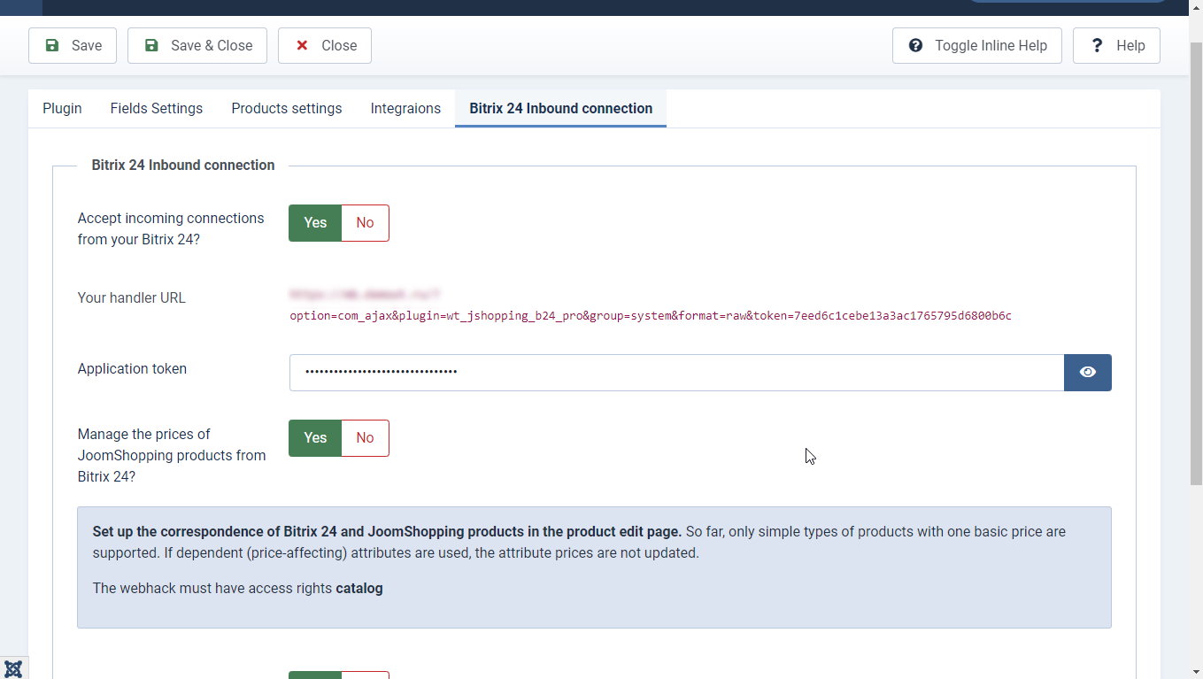This screenshot has width=1203, height=679.
Task: Show the Application token with the eye icon
Action: (1087, 373)
